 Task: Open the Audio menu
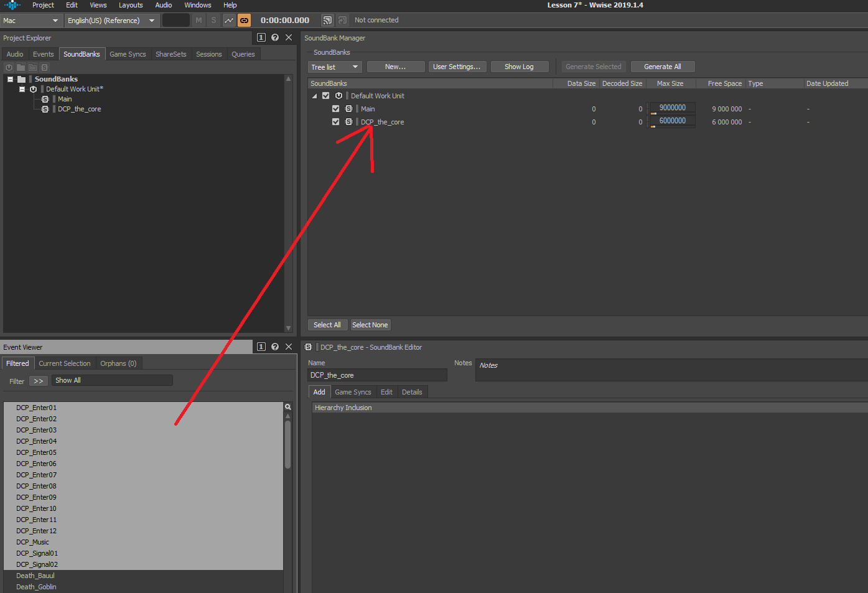pyautogui.click(x=164, y=5)
